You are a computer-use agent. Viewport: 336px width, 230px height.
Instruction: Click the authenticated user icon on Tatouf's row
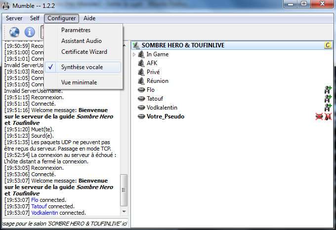(328, 99)
